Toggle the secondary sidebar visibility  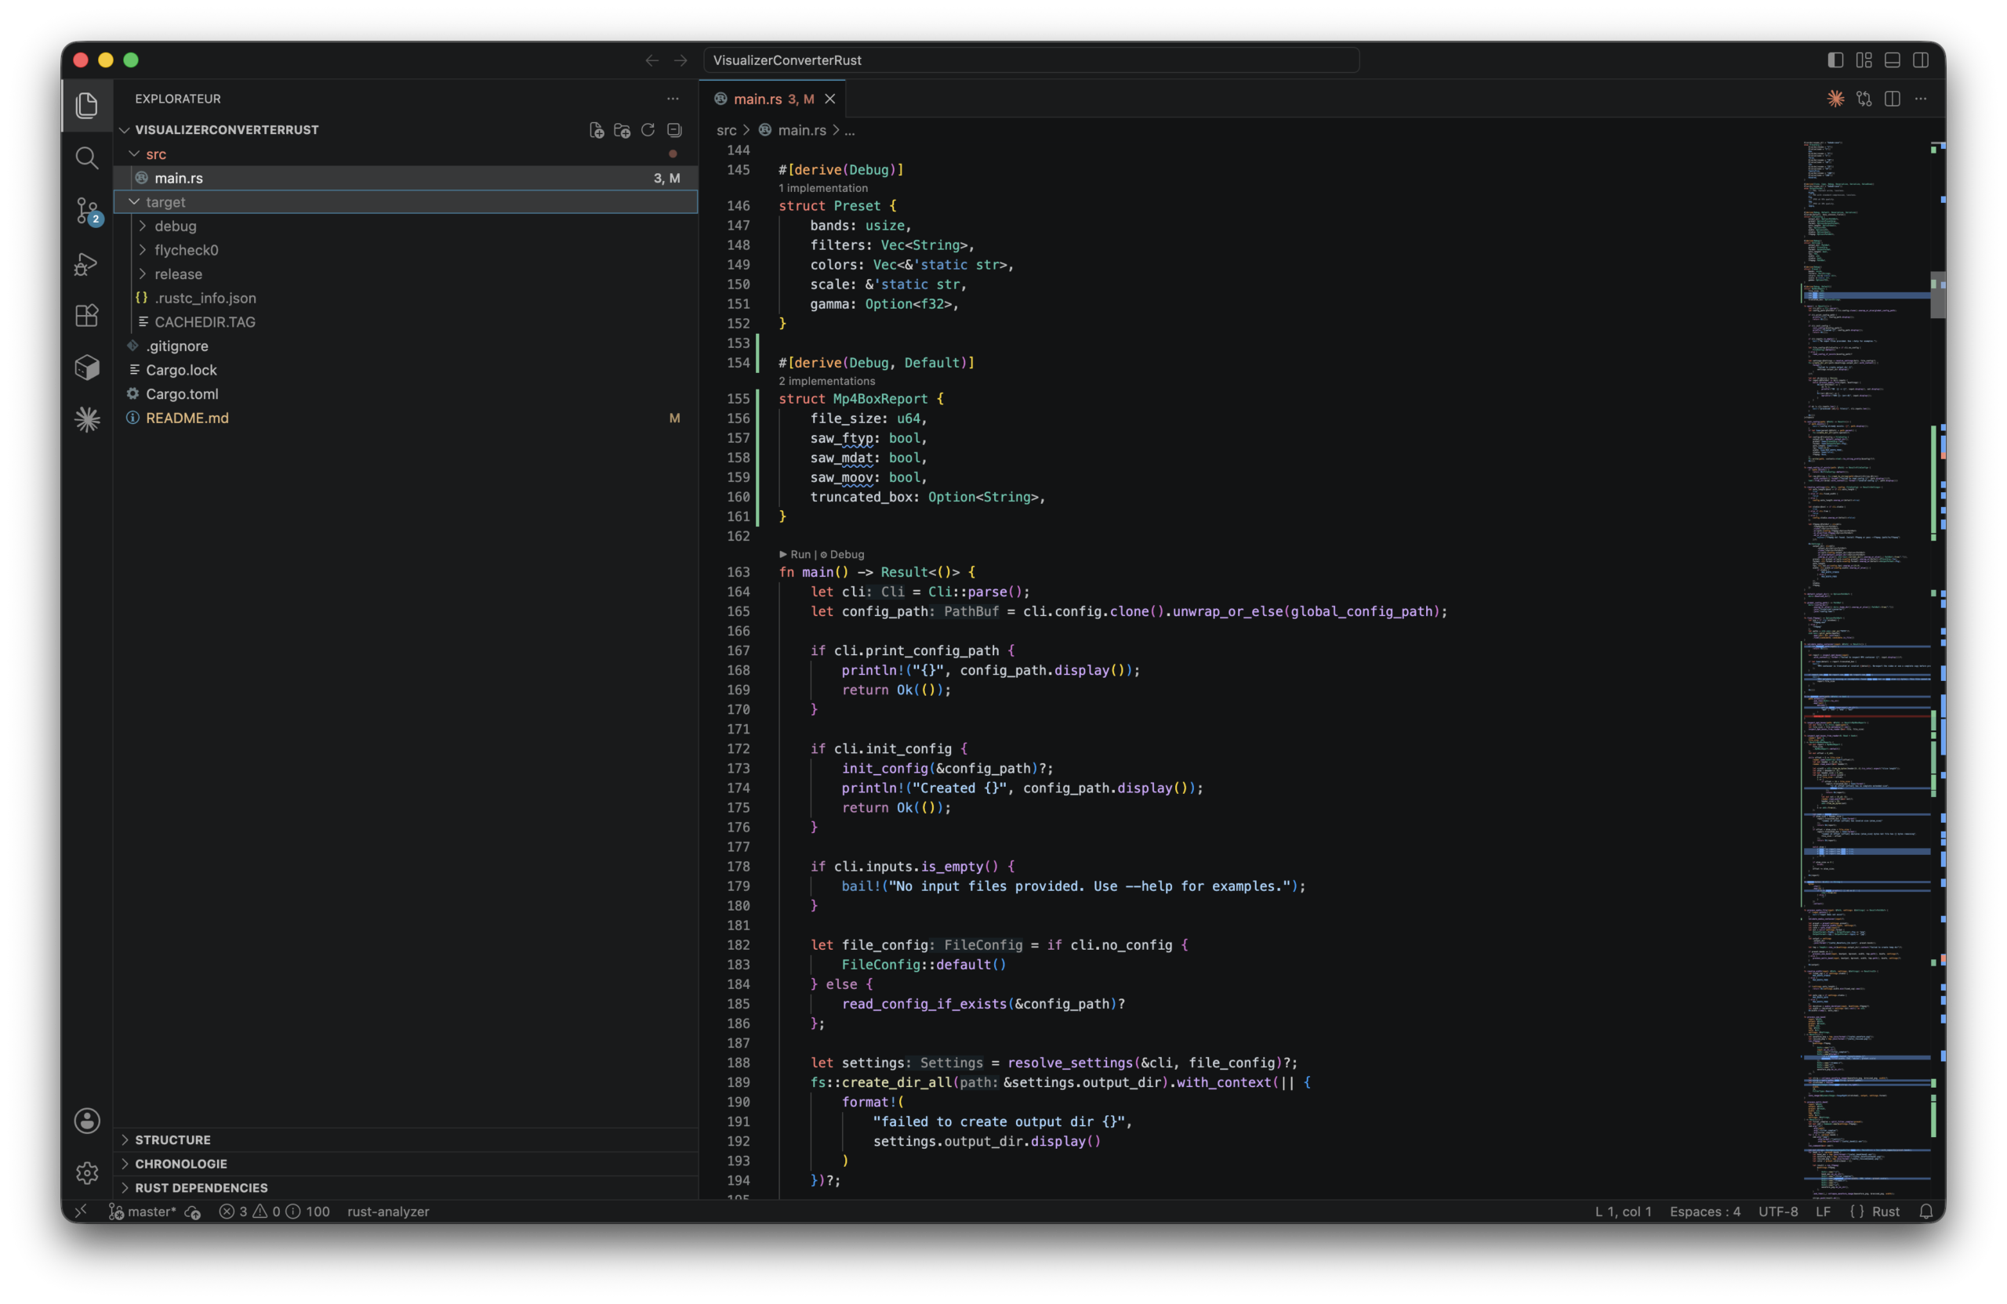[x=1921, y=60]
